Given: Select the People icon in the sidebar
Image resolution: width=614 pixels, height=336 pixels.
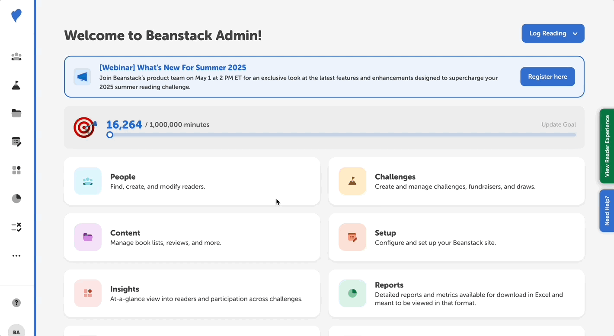Looking at the screenshot, I should tap(16, 57).
